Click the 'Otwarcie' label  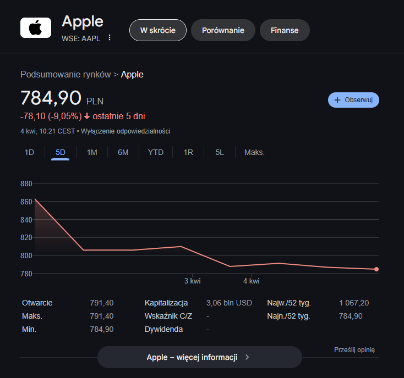[37, 303]
